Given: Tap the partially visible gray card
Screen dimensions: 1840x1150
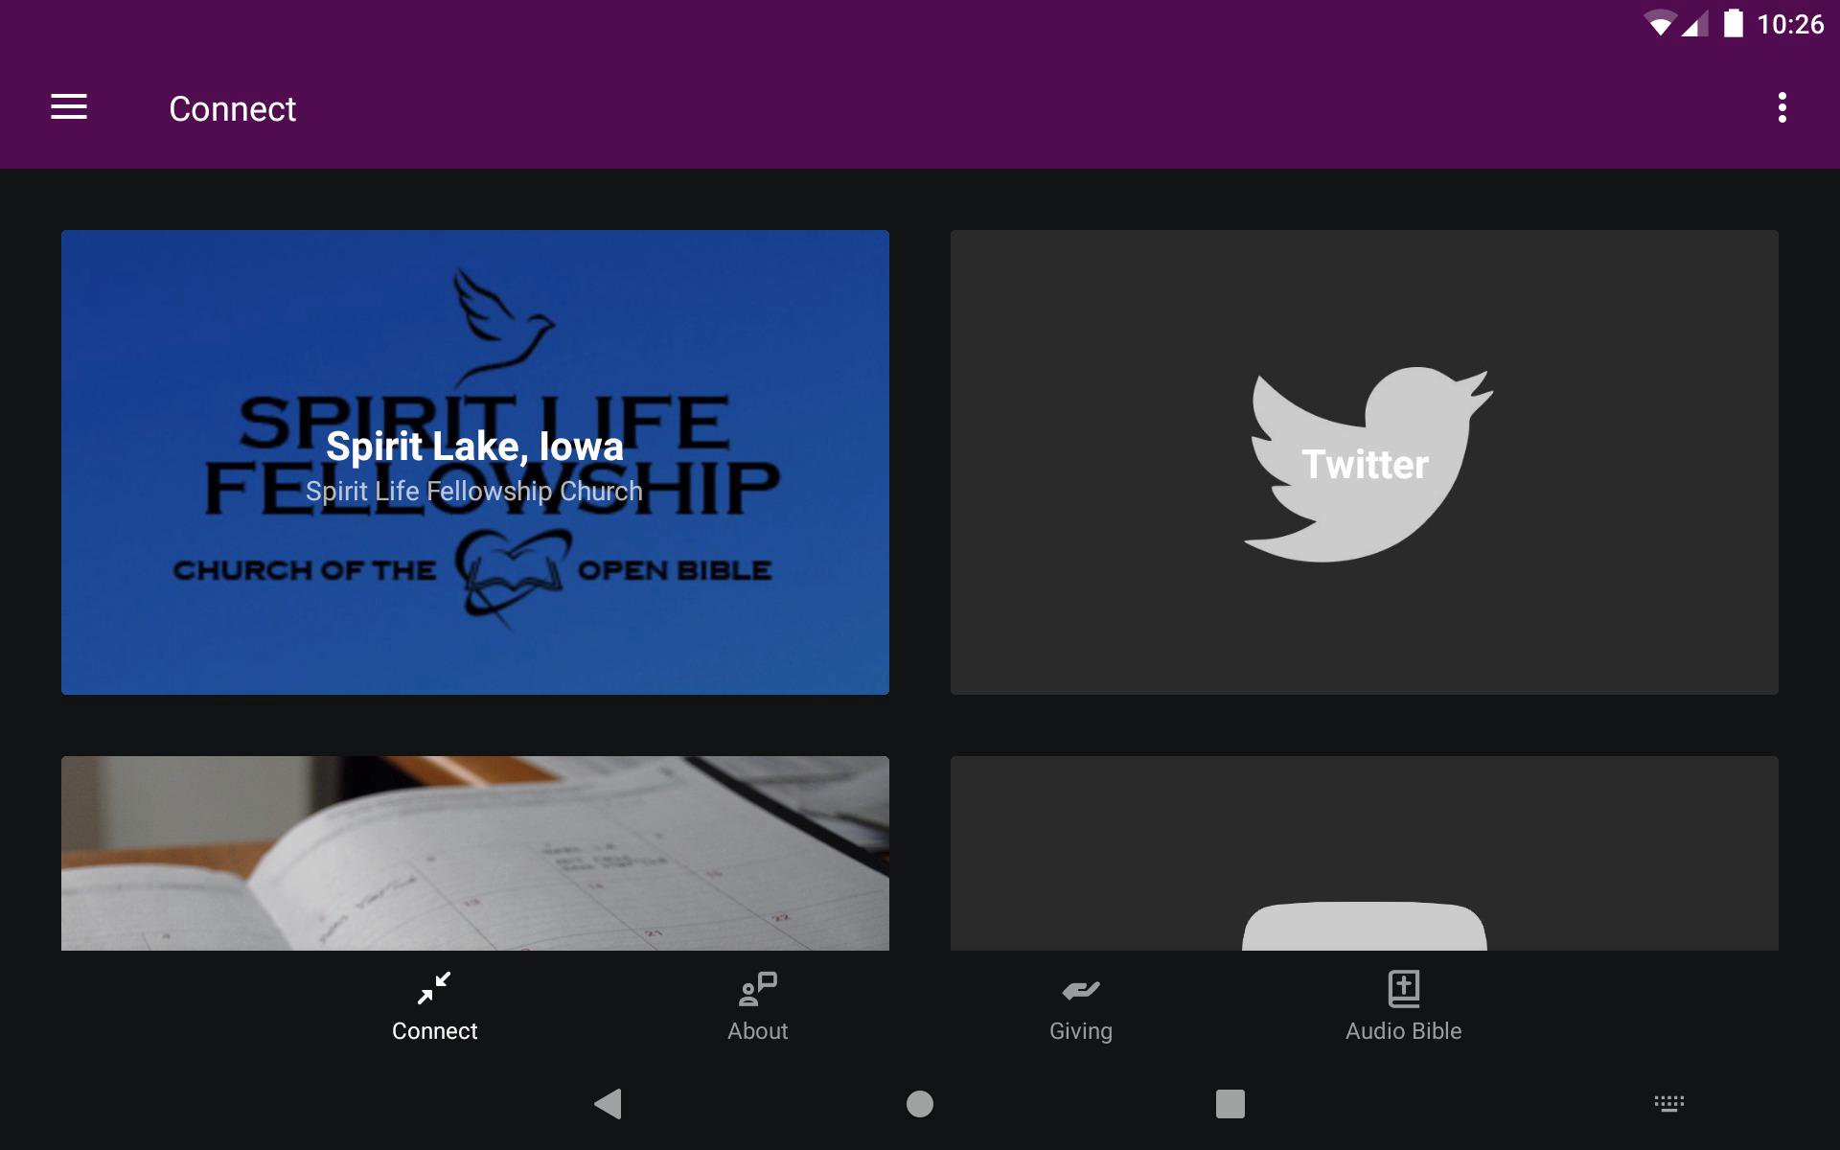Looking at the screenshot, I should 1364,853.
